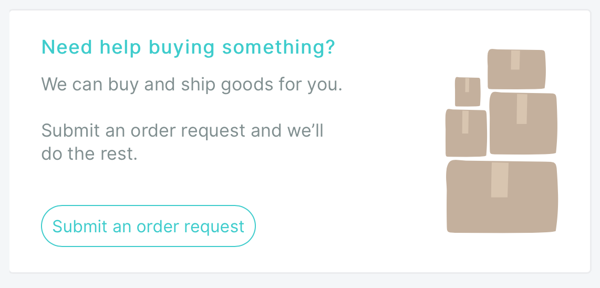This screenshot has width=600, height=288.
Task: Click the tape strip on the largest box
Action: click(500, 180)
